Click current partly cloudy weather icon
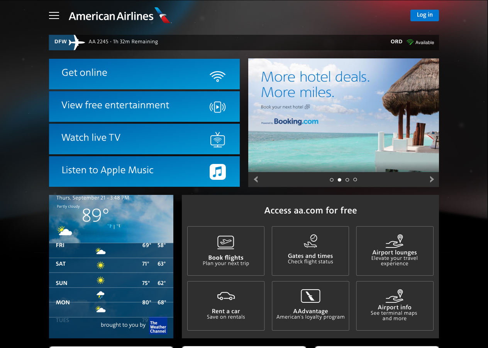Image resolution: width=488 pixels, height=348 pixels. [x=64, y=231]
